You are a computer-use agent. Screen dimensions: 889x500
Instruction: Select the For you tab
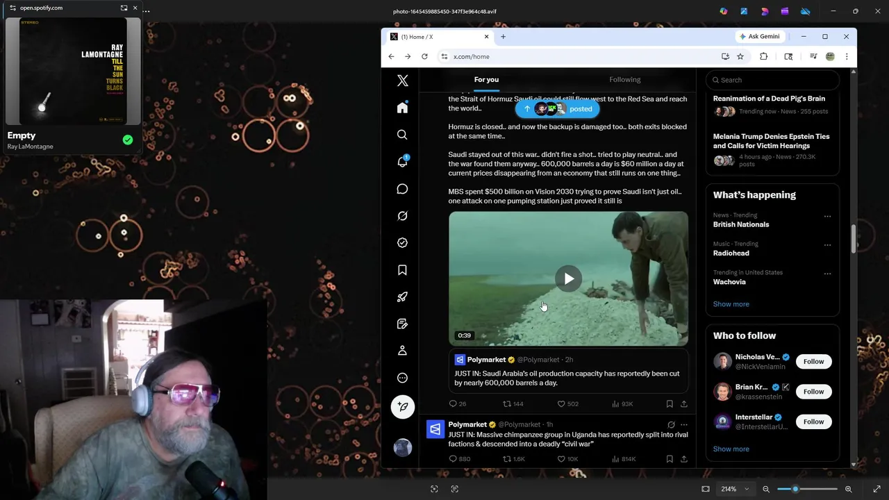click(x=486, y=80)
